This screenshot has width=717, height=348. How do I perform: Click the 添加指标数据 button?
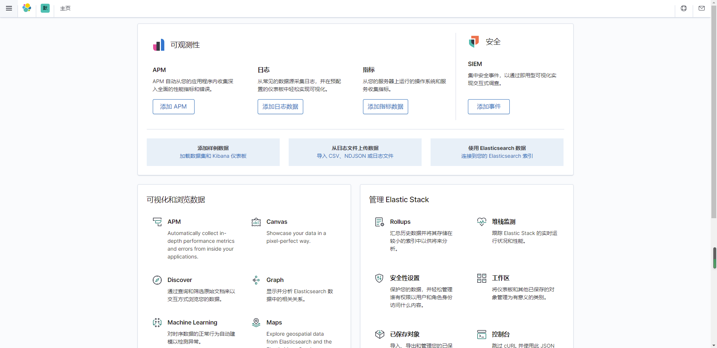(385, 107)
